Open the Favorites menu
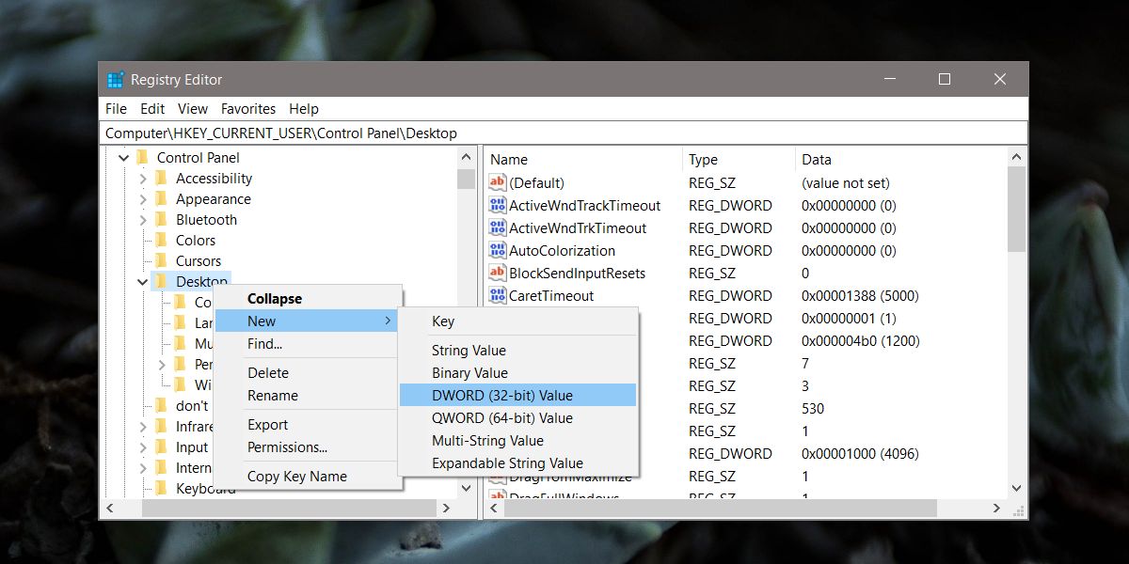 (248, 109)
